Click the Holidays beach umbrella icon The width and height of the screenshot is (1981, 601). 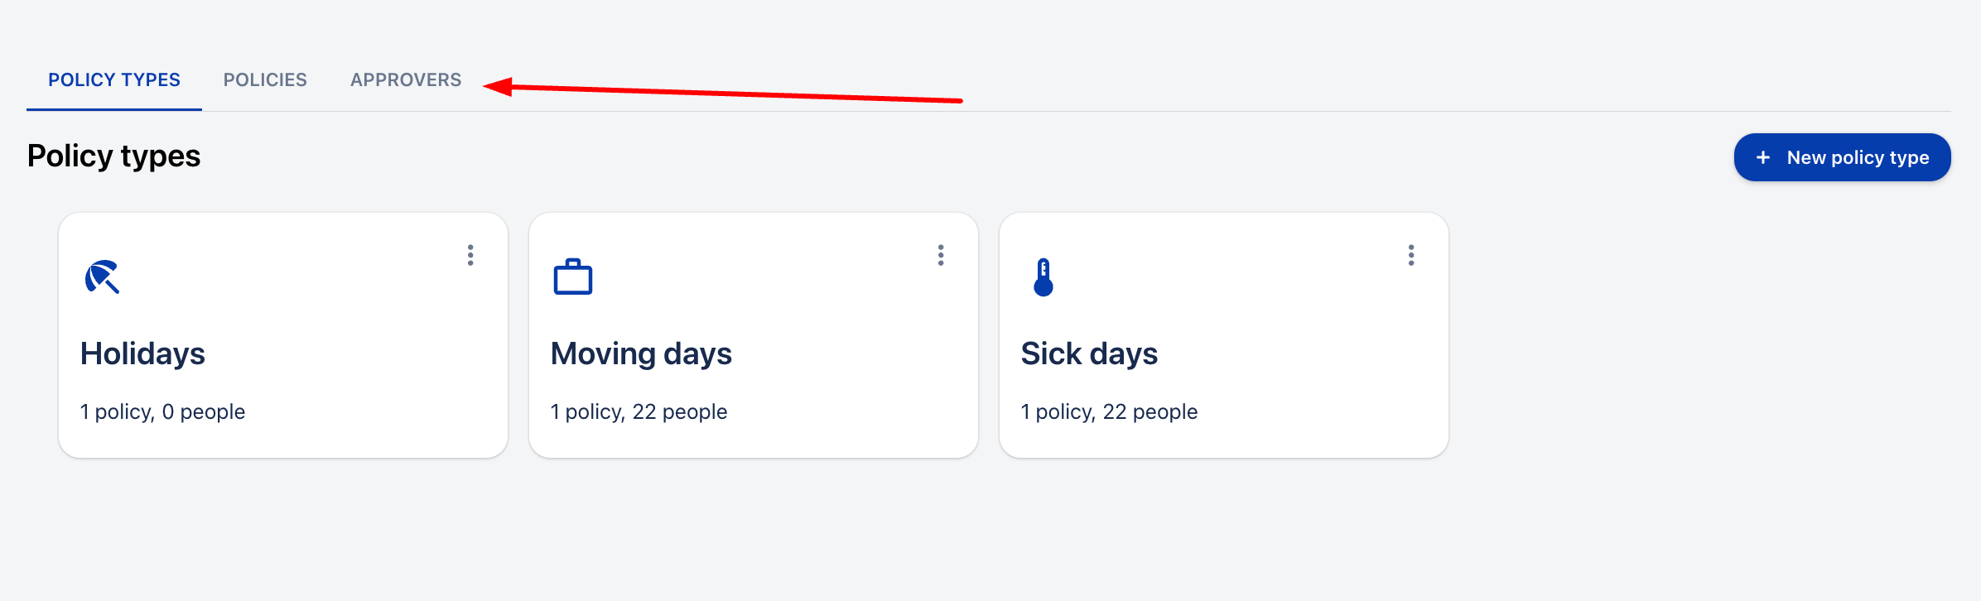point(102,276)
